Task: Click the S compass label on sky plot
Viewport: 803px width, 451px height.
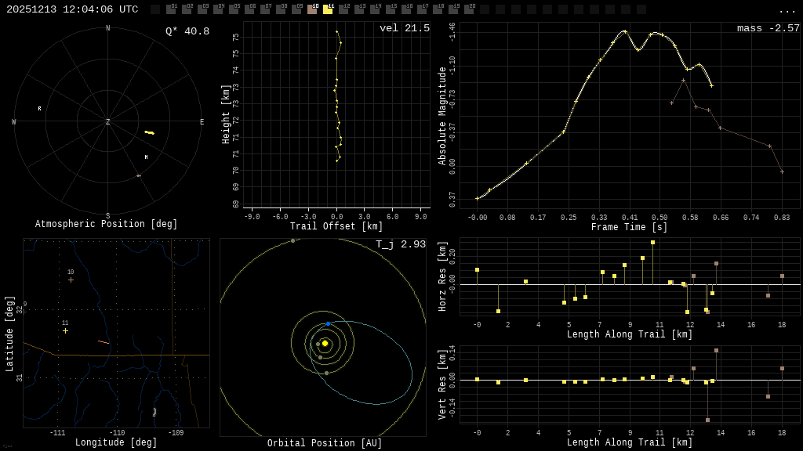Action: (107, 216)
